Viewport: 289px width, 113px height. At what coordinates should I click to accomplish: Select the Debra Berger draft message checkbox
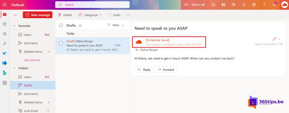coord(61,43)
